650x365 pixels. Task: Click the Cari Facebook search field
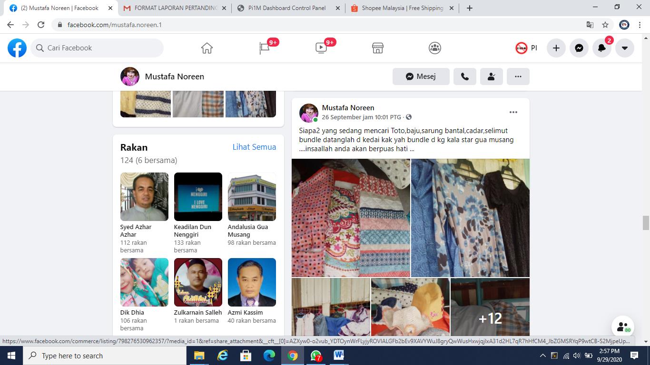pos(98,48)
